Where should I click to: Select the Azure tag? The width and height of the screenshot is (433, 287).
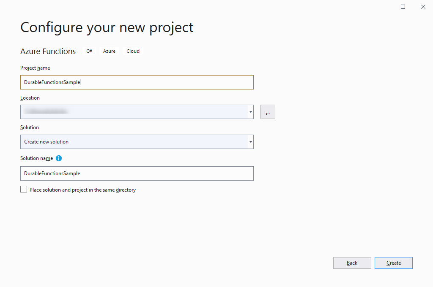pos(109,51)
